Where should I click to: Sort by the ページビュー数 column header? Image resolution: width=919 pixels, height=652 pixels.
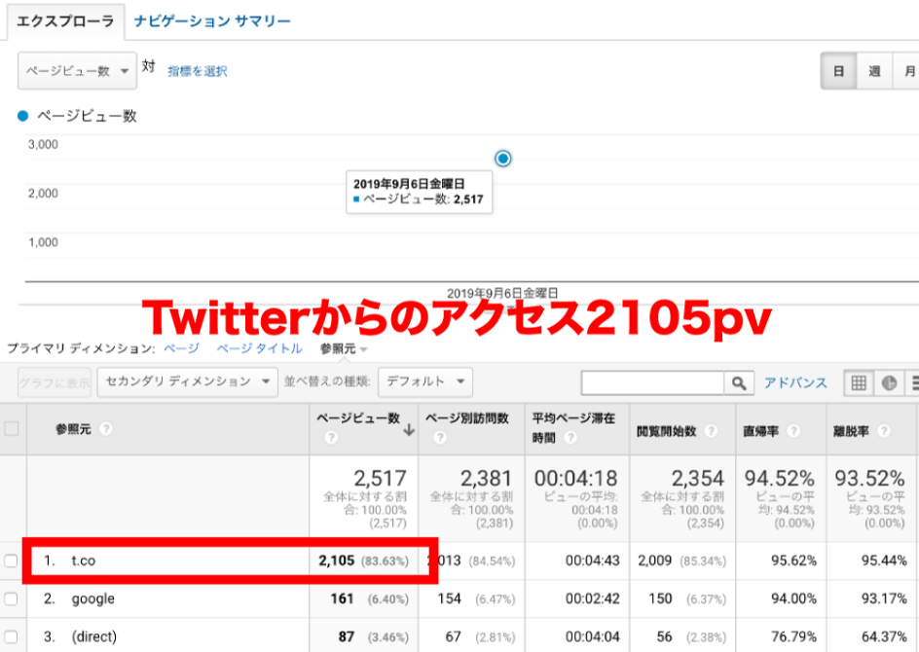click(x=358, y=418)
